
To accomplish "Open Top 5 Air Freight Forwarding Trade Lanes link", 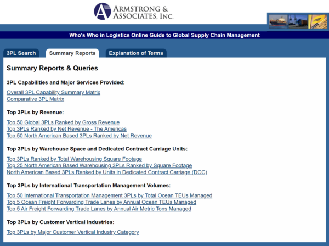I will (x=99, y=209).
